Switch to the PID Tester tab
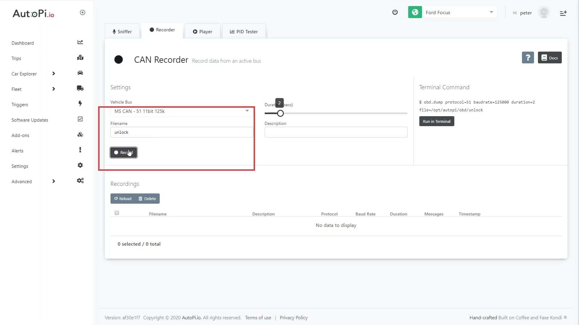579x325 pixels. click(x=244, y=32)
